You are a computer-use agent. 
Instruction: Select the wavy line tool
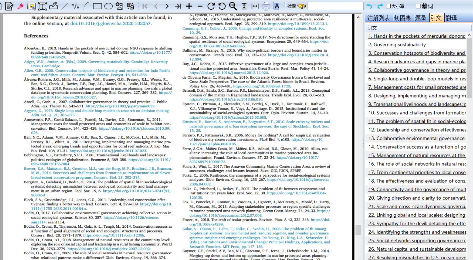coord(75,6)
